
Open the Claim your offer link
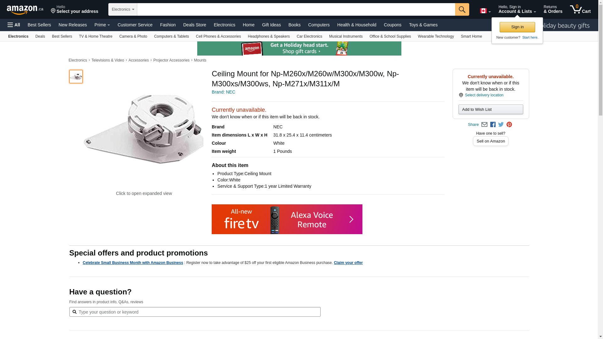[348, 263]
